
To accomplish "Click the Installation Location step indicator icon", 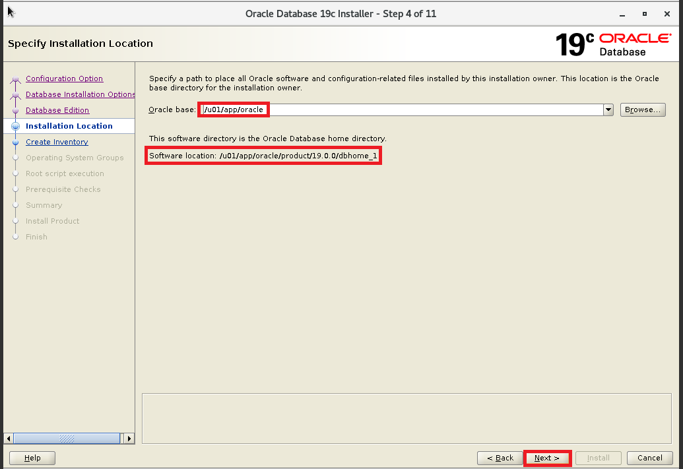I will (x=16, y=126).
